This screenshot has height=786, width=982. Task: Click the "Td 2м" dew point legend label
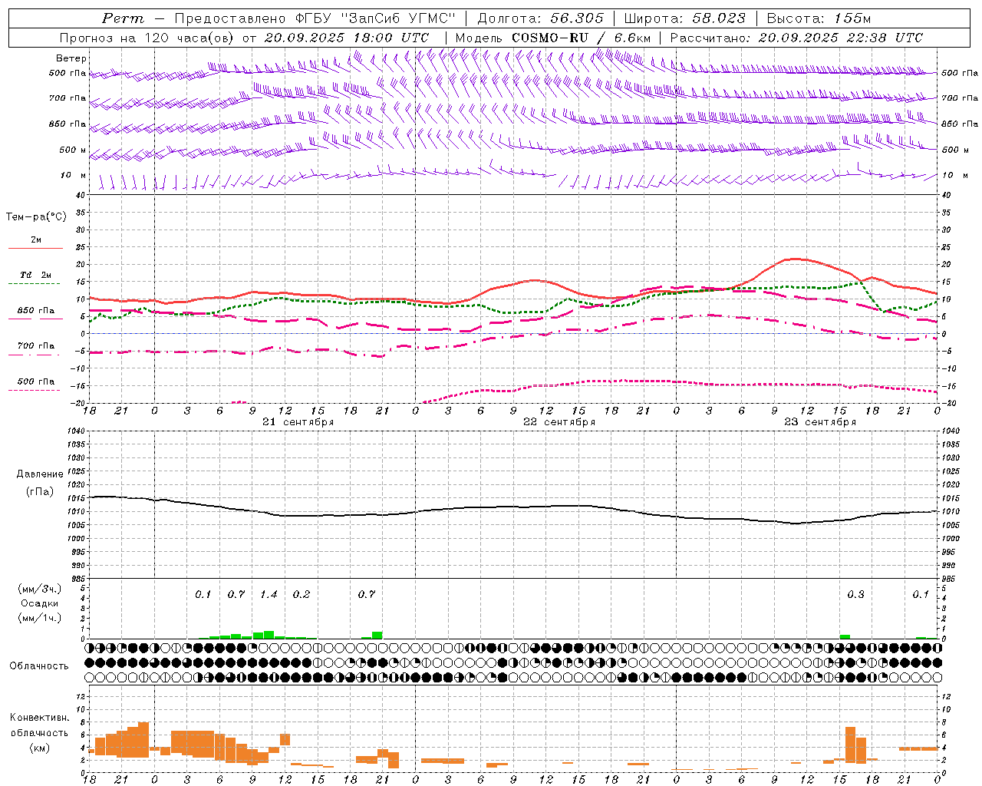(x=35, y=275)
